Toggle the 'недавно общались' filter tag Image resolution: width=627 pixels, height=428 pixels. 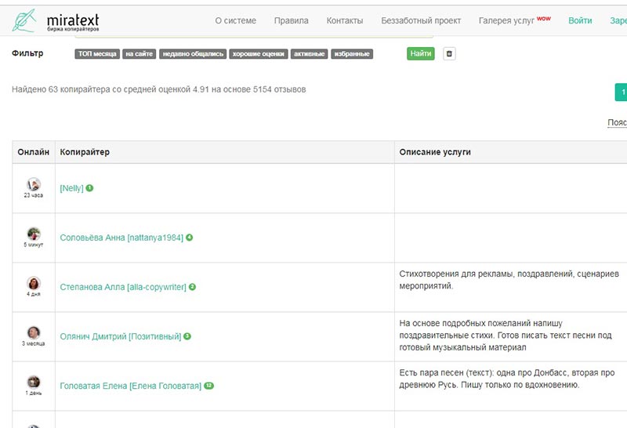coord(193,54)
